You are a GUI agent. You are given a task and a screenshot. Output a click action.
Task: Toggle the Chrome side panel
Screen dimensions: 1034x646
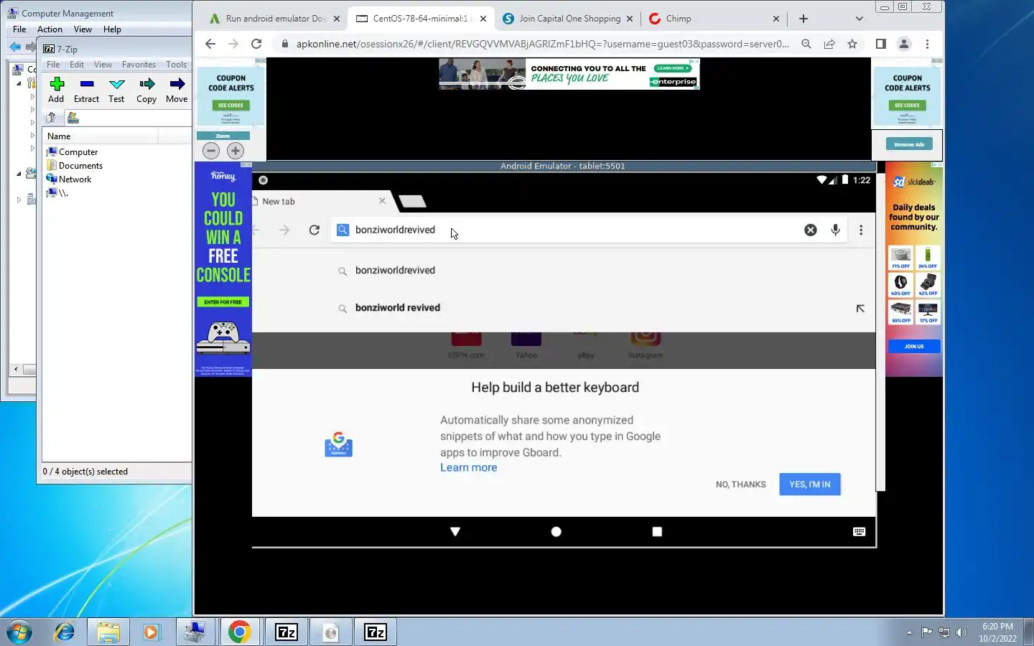coord(881,44)
